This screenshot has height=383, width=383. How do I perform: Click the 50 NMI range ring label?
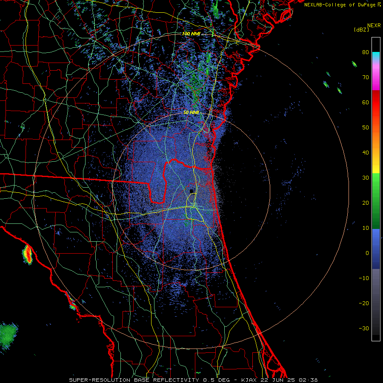(x=191, y=113)
